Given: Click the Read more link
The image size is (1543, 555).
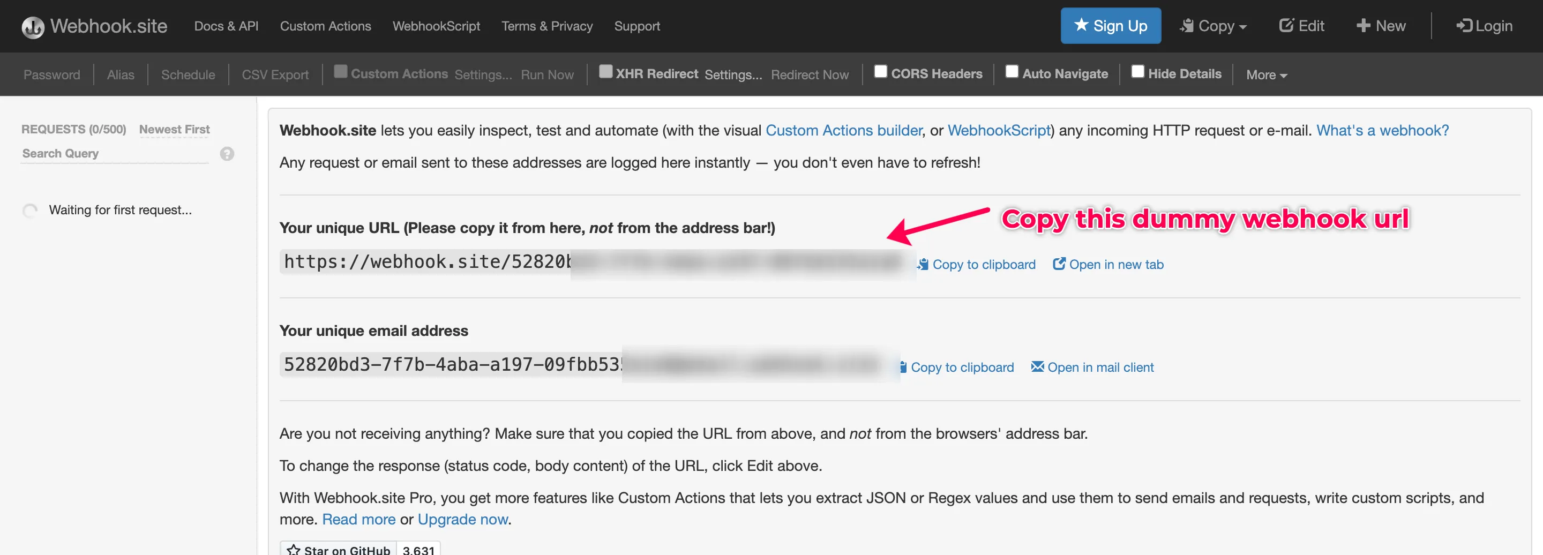Looking at the screenshot, I should 358,519.
